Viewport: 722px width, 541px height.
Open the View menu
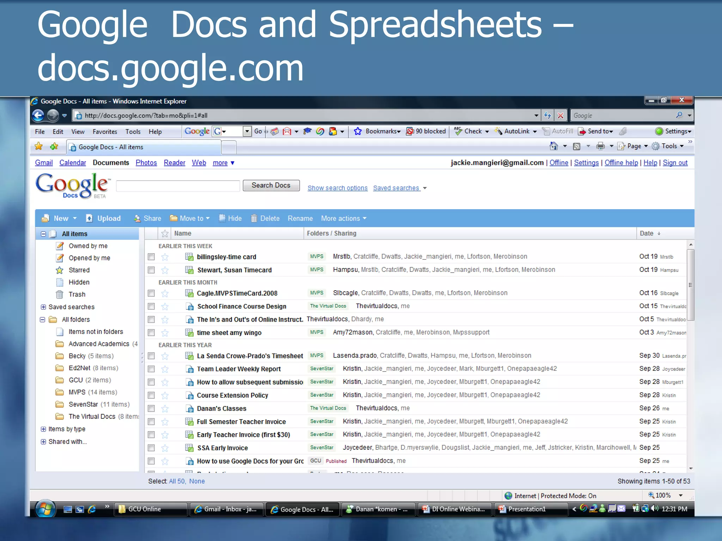(78, 132)
